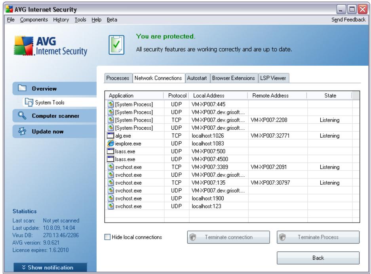The height and width of the screenshot is (274, 371).
Task: Switch to the Processes tab
Action: click(118, 78)
